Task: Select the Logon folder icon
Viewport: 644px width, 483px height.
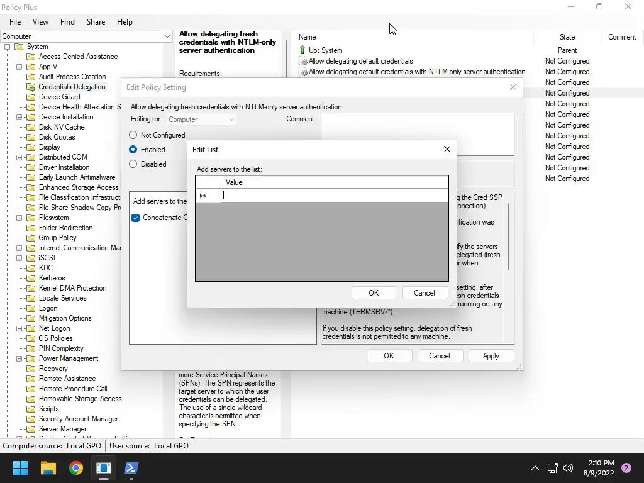Action: coord(31,308)
